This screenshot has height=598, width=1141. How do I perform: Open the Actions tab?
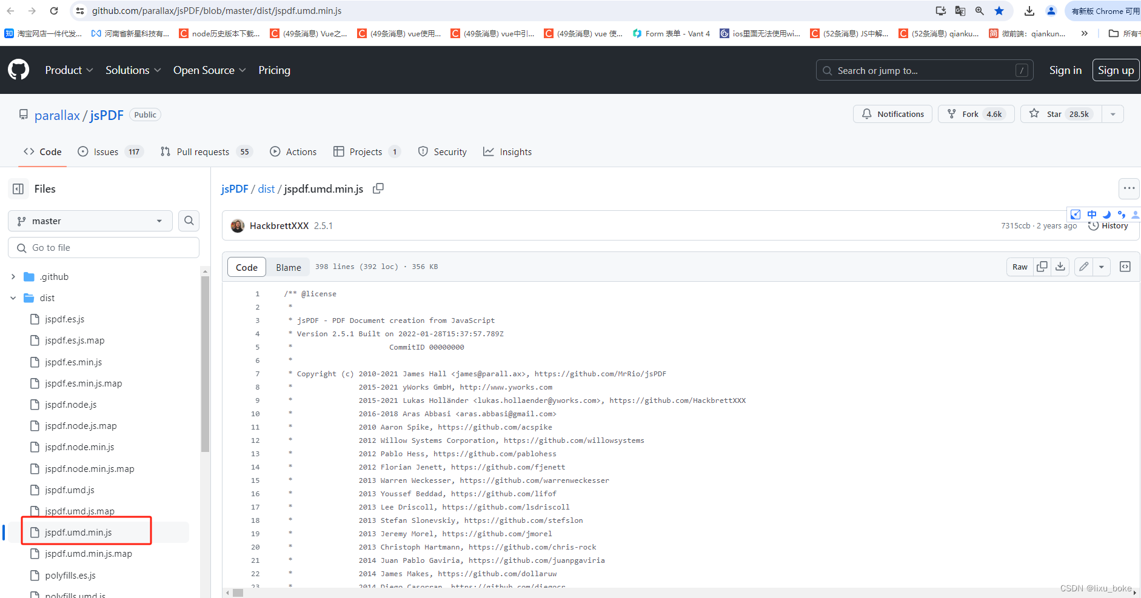click(293, 151)
